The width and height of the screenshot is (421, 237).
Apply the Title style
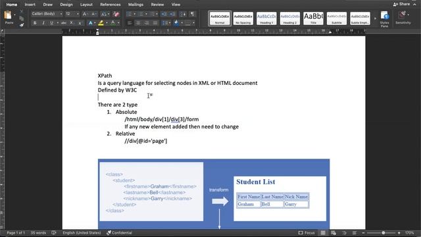click(x=313, y=18)
